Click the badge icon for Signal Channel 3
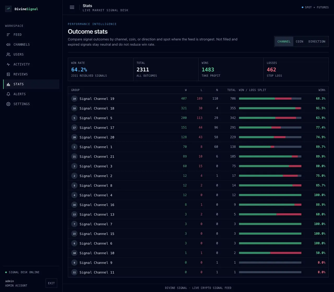The height and width of the screenshot is (292, 334). pos(74,166)
